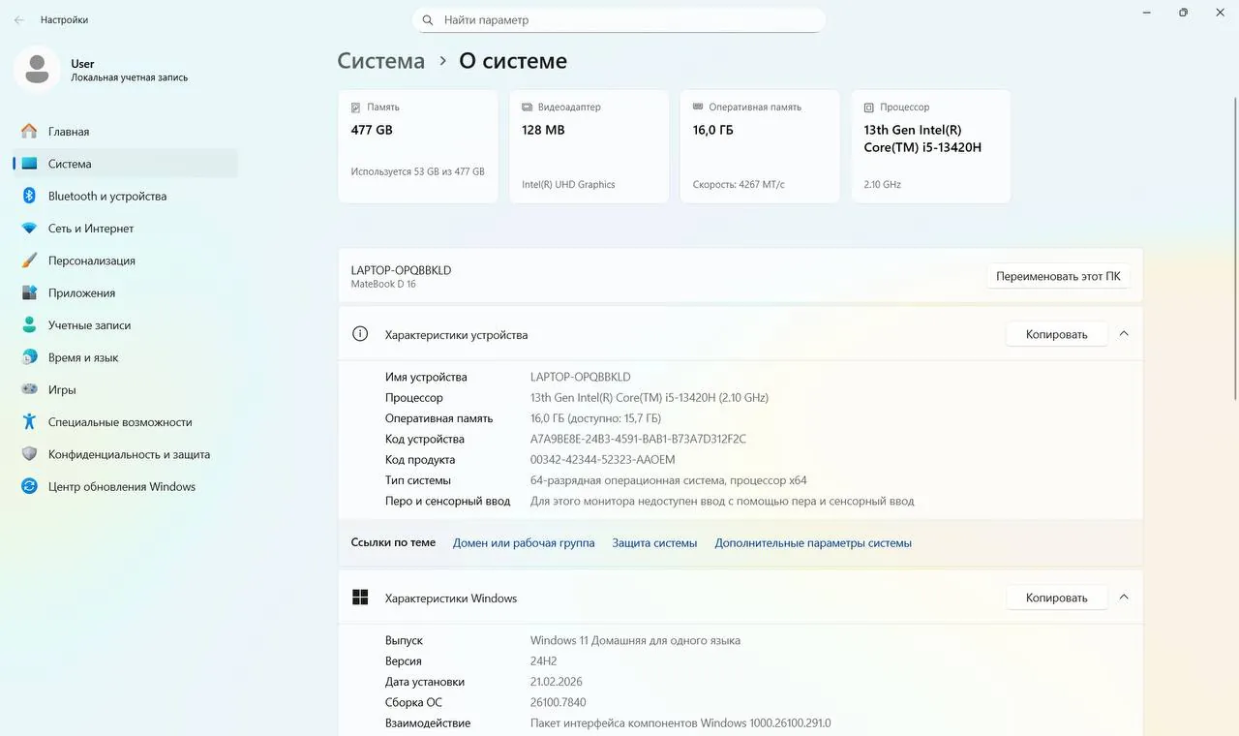Viewport: 1239px width, 736px height.
Task: Click the Персонализация brush icon
Action: pyautogui.click(x=29, y=261)
